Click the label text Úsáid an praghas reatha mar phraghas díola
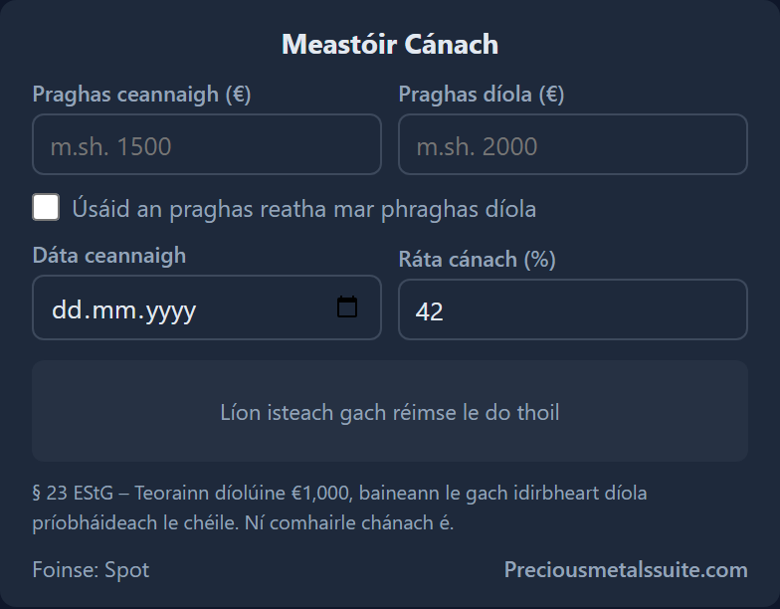This screenshot has width=780, height=609. 304,209
